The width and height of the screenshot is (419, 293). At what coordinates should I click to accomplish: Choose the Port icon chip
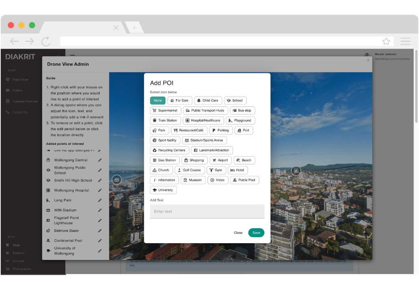click(x=244, y=130)
